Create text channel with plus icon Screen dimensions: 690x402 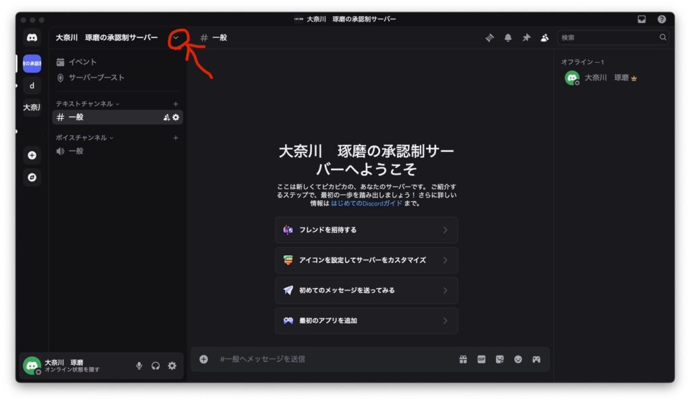[x=176, y=104]
